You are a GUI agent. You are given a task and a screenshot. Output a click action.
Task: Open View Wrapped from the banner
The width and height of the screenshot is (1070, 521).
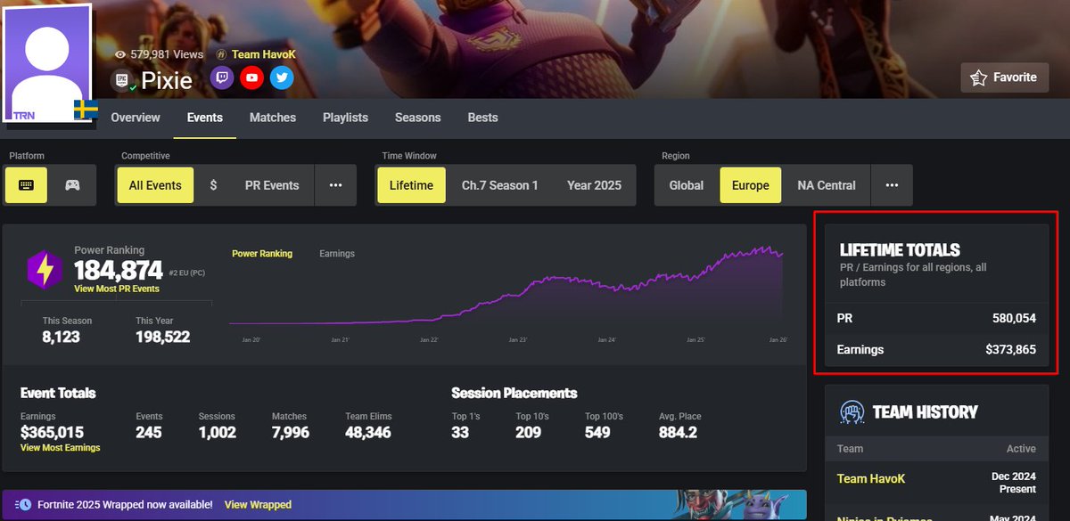pos(258,504)
